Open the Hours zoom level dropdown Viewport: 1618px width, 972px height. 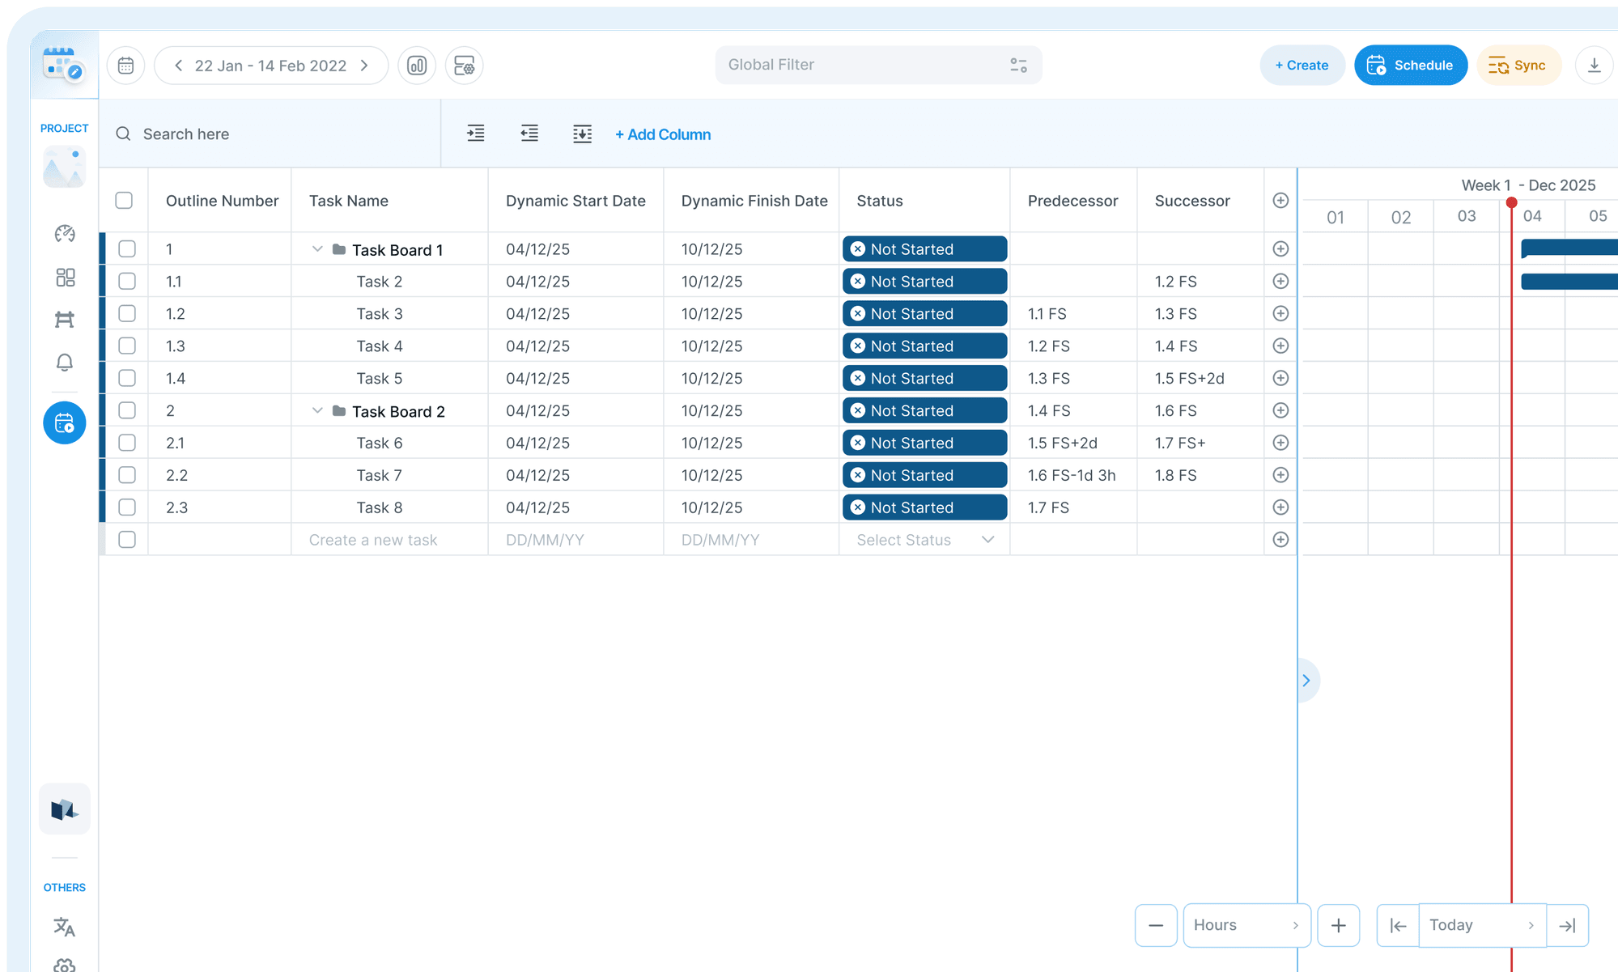coord(1246,925)
